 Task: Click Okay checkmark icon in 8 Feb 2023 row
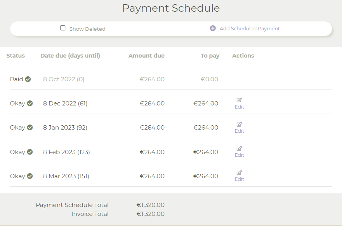coord(30,152)
